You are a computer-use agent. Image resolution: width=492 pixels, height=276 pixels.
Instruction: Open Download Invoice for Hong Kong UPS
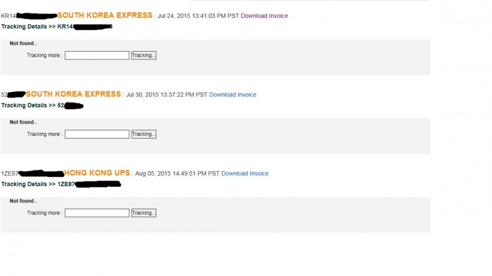[x=245, y=173]
